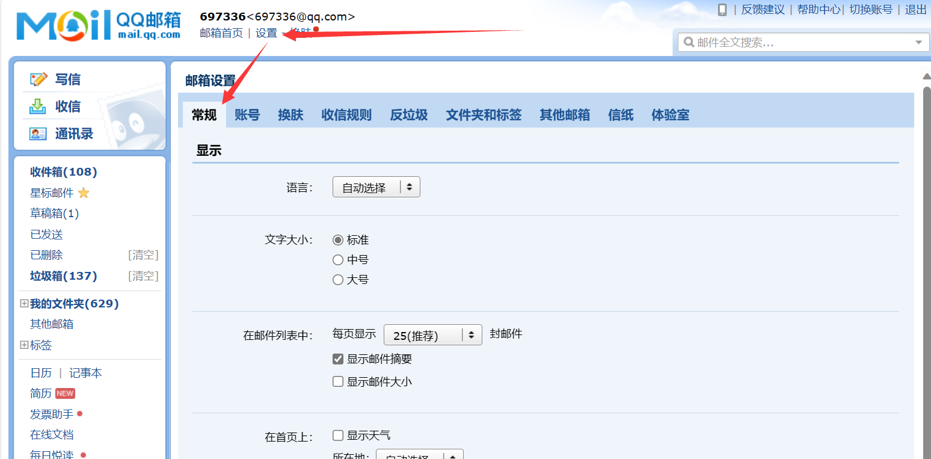The height and width of the screenshot is (459, 931).
Task: Expand the 我的文件夹 tree node
Action: [x=24, y=304]
